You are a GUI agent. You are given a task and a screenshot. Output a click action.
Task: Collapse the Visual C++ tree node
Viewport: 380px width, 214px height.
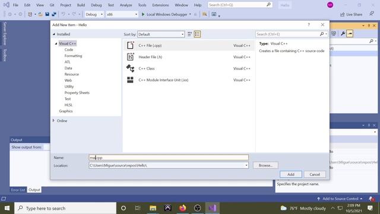[56, 43]
